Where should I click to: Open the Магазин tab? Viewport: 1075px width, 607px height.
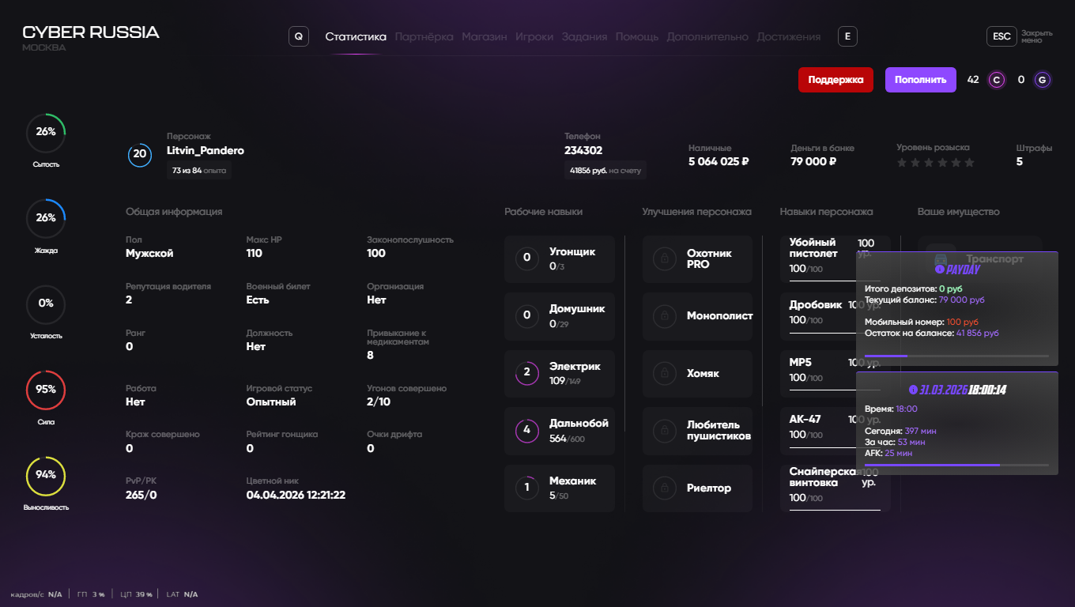click(484, 36)
